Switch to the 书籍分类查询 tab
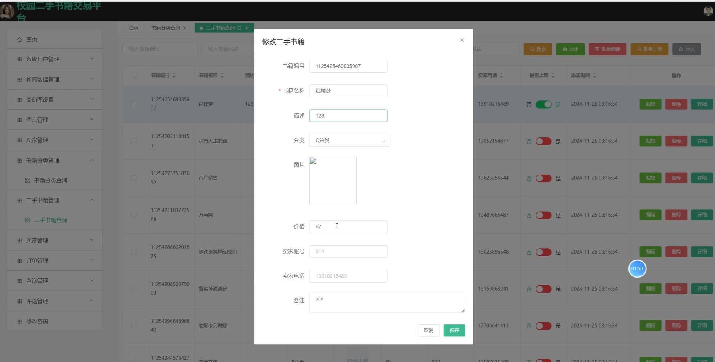Image resolution: width=715 pixels, height=362 pixels. (165, 27)
